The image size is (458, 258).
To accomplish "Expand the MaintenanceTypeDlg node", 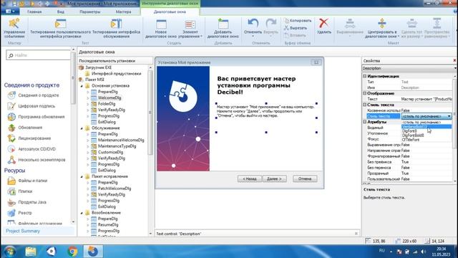I will [x=87, y=146].
